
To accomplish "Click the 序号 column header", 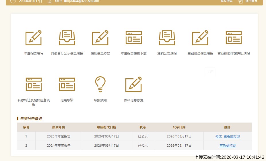I will [26, 127].
